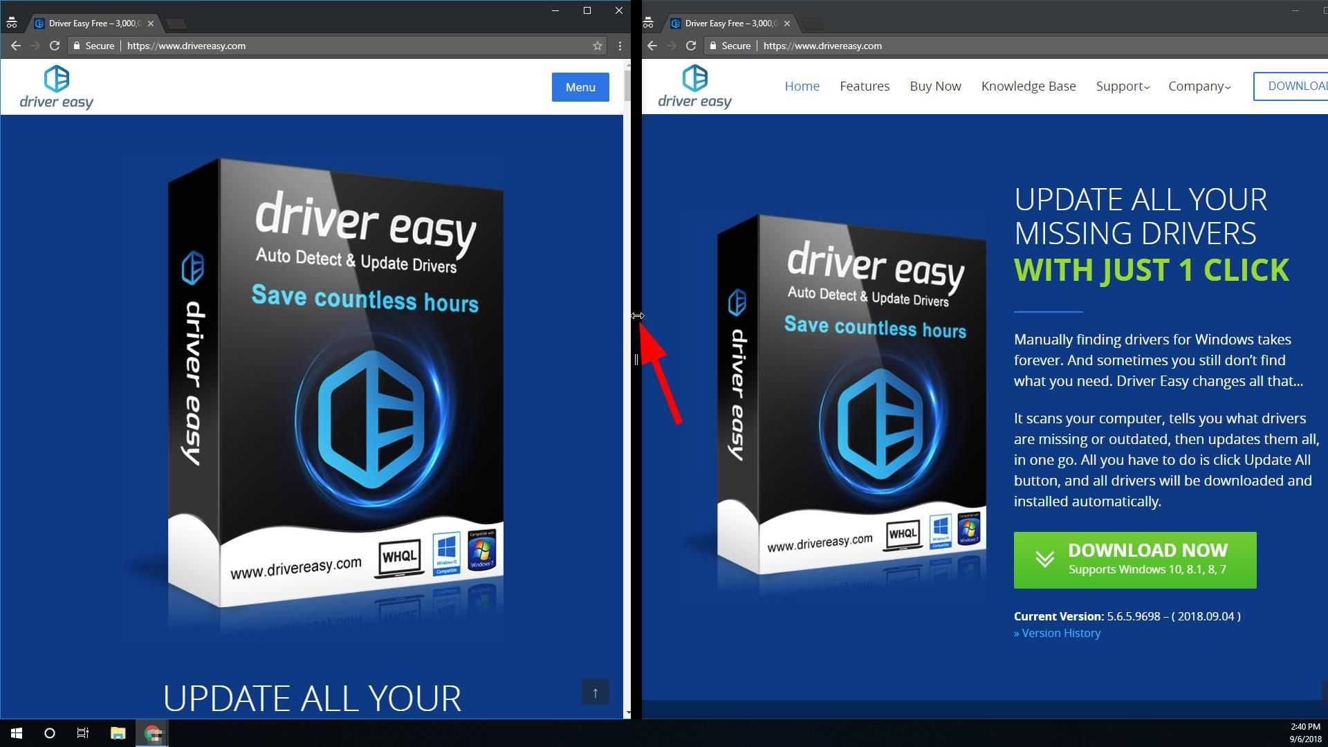1328x747 pixels.
Task: Click the left window's address bar URL
Action: (x=186, y=46)
